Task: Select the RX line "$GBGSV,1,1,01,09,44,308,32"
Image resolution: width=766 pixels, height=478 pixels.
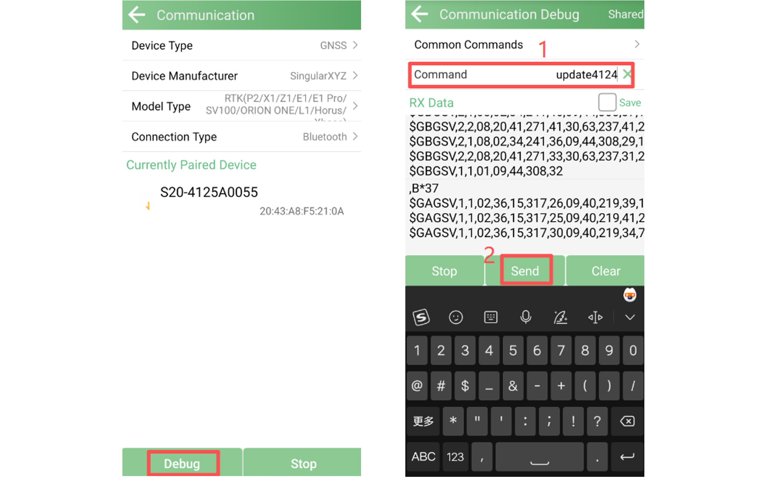Action: (486, 171)
